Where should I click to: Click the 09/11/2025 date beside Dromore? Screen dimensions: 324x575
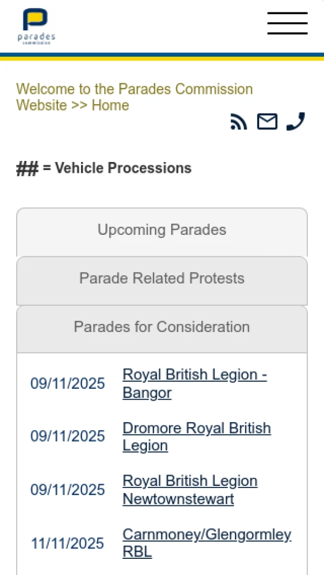67,436
